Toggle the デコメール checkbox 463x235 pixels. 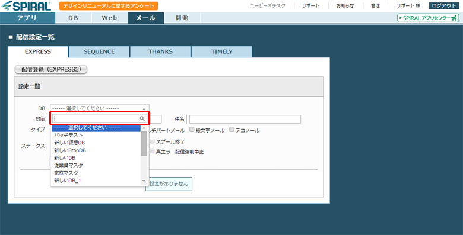pyautogui.click(x=231, y=130)
